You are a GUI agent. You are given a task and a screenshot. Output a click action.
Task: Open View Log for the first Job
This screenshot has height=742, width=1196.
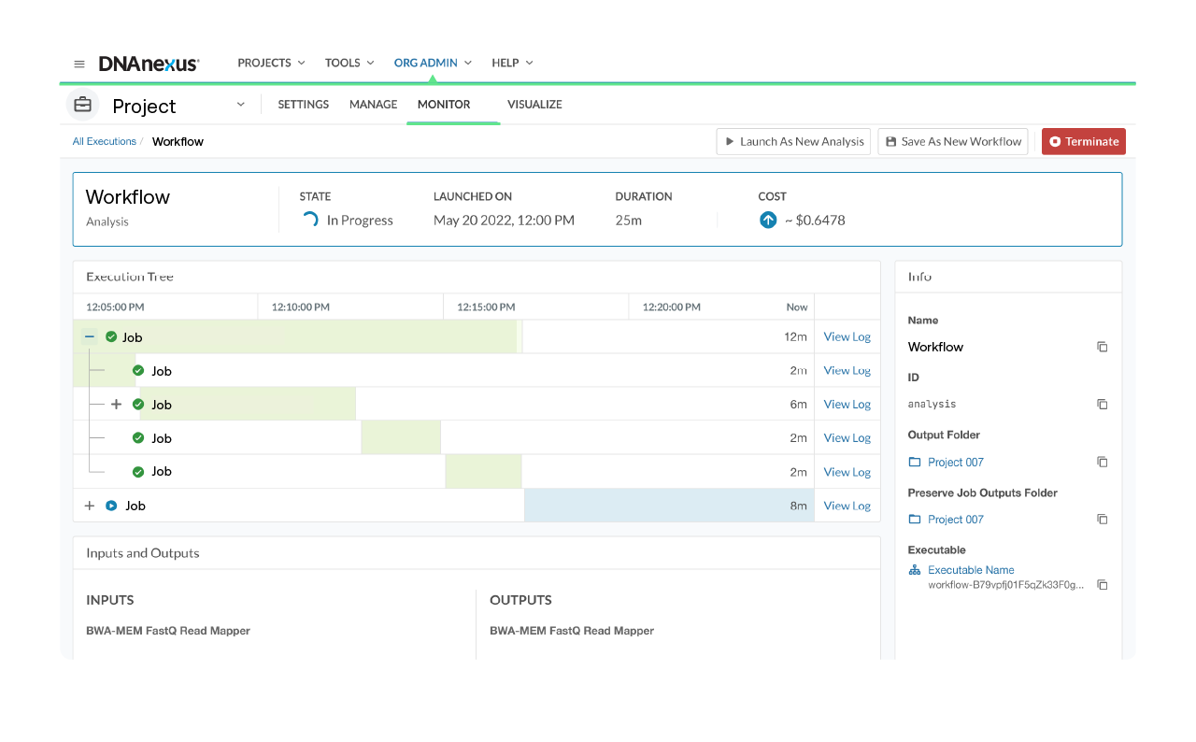pyautogui.click(x=847, y=336)
